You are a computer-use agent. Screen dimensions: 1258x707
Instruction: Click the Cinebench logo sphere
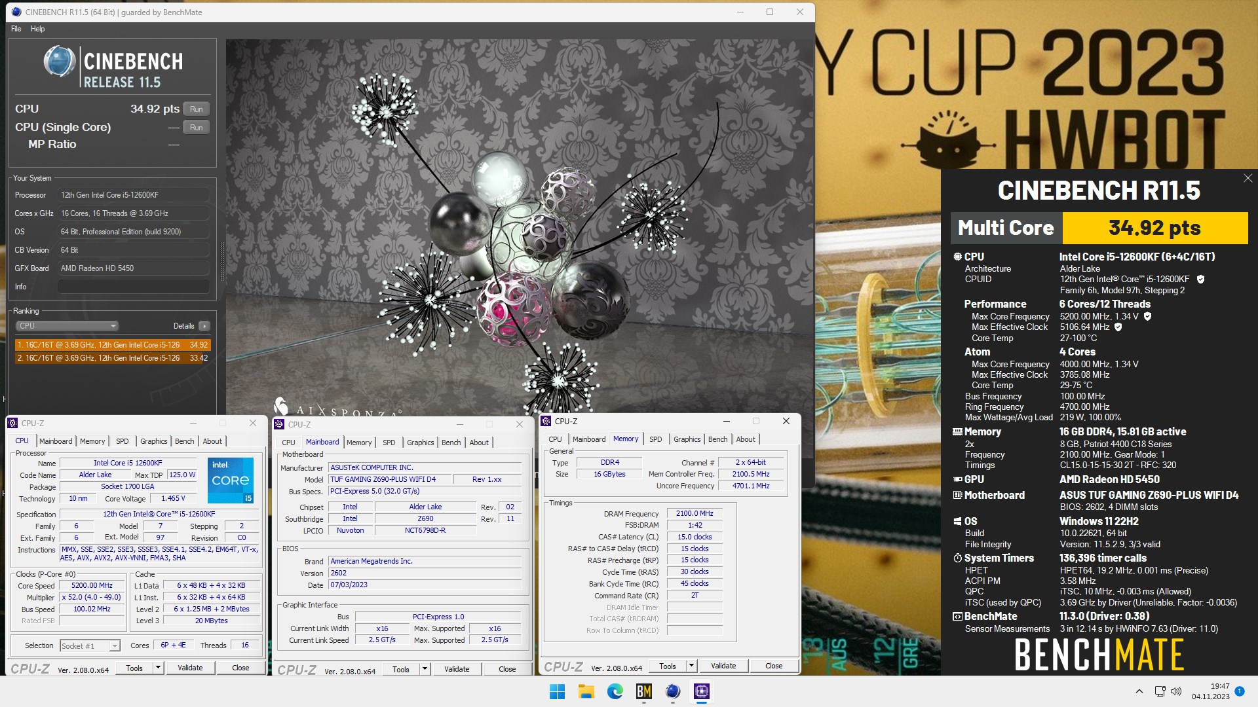[x=60, y=62]
